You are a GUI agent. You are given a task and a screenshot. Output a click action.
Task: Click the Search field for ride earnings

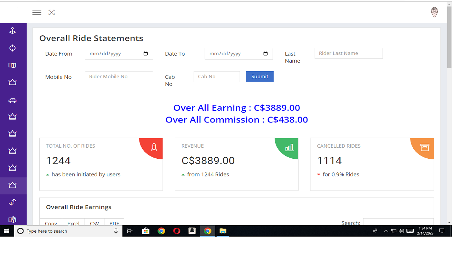(x=398, y=222)
